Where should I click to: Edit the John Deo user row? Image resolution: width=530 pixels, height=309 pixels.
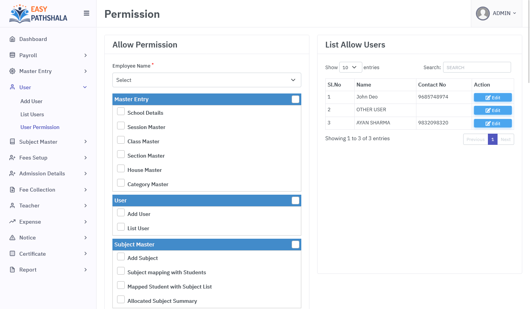493,97
